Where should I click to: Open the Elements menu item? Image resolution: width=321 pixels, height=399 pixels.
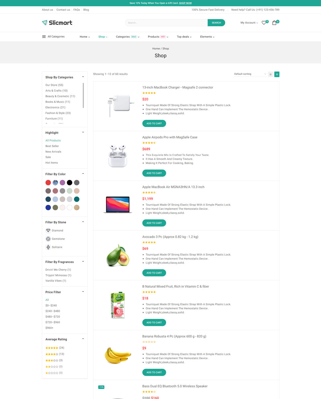pos(207,37)
